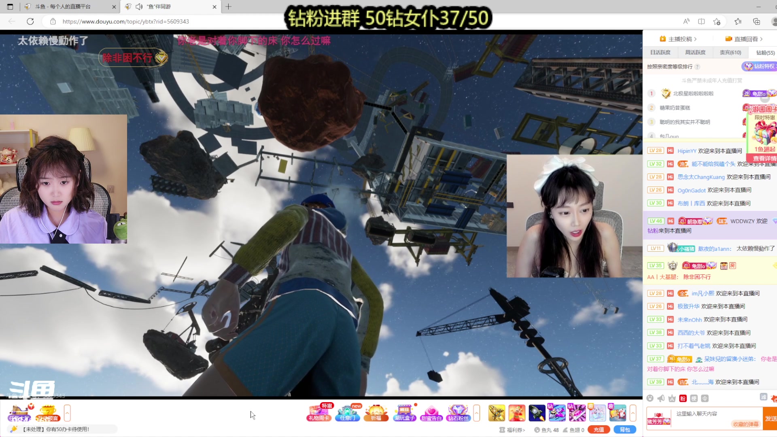
Task: Expand the arrow next to 互动预言
Action: (x=67, y=413)
